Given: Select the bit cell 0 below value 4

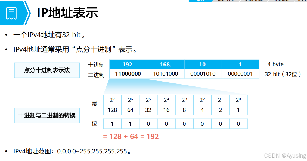Looking at the screenshot, I should (202, 124).
